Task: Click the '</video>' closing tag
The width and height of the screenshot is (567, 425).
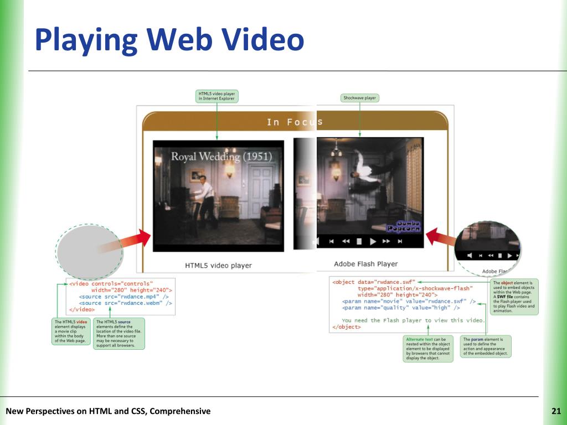Action: (82, 310)
